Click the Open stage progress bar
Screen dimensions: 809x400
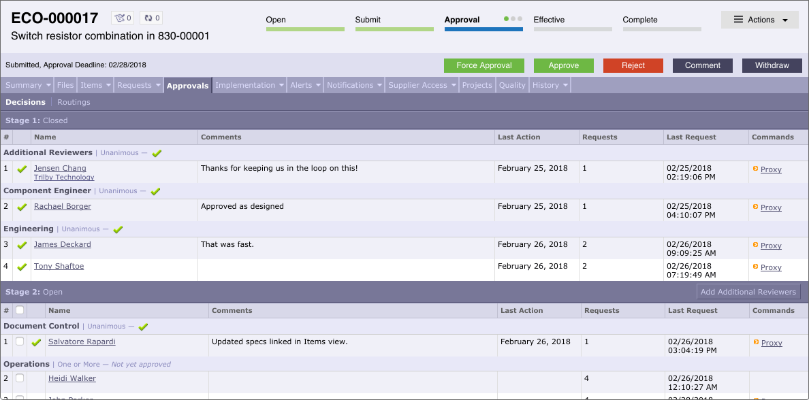click(306, 29)
